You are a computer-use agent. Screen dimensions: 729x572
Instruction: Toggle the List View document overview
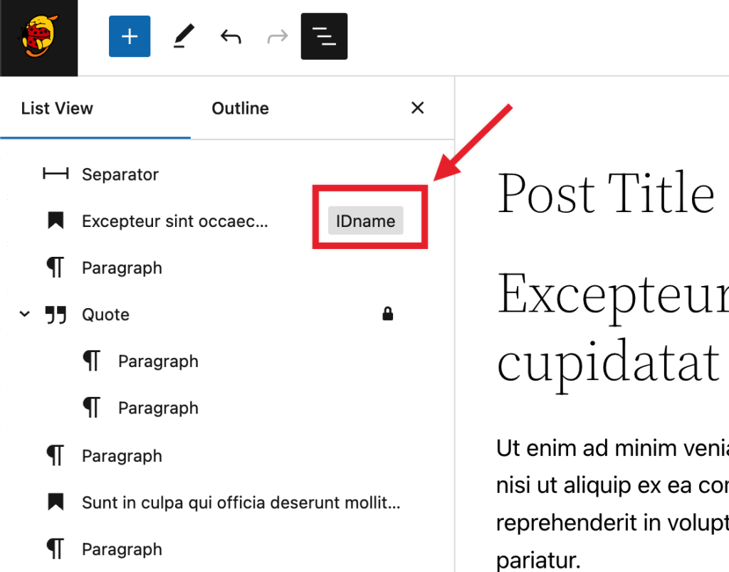click(324, 36)
